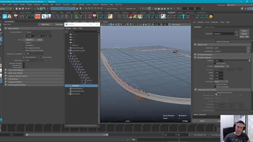Switch to ikSplineSolver tab in Attribute Editor

click(210, 27)
